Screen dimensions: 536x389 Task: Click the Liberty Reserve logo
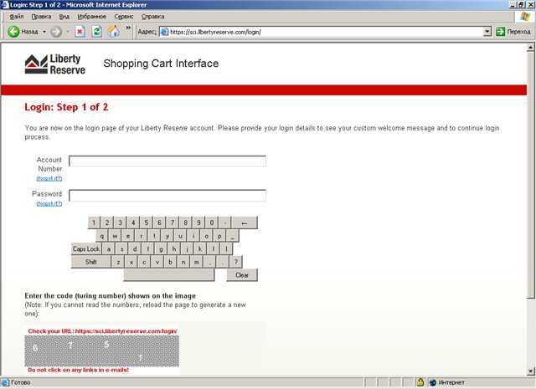pos(54,65)
